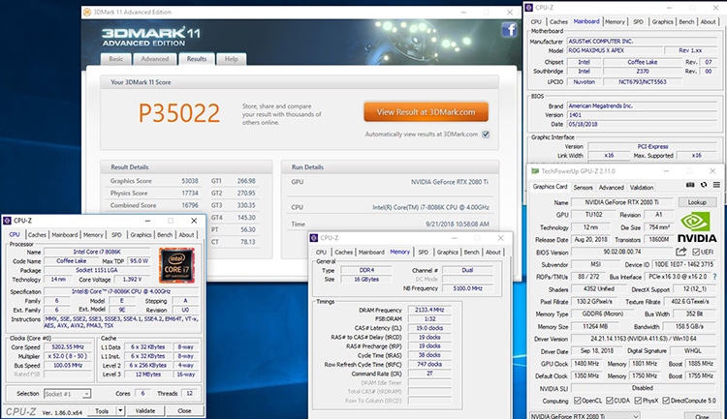Viewport: 727px width, 419px height.
Task: Switch to the Advanced tab in 3DMark 11
Action: (156, 59)
